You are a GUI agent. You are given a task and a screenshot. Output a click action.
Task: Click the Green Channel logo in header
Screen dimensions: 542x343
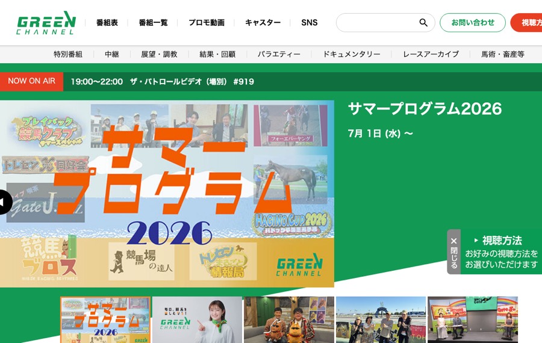46,23
